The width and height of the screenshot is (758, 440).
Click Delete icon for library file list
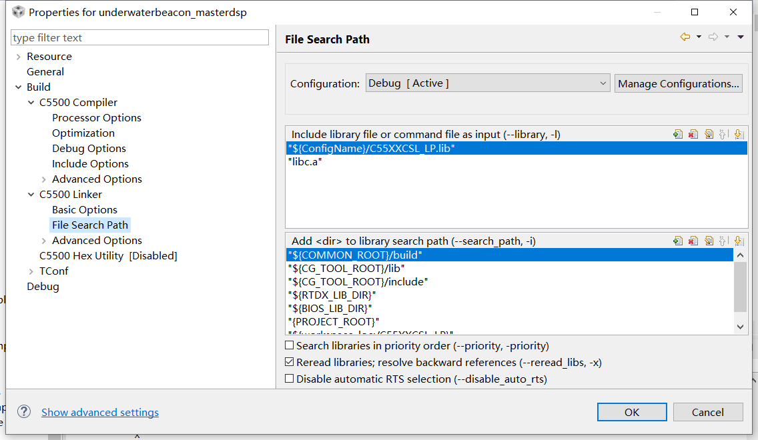click(x=693, y=134)
